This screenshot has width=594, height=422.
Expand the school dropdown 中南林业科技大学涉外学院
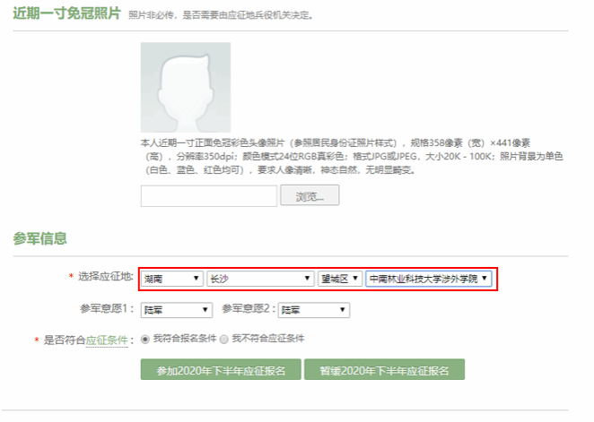429,279
